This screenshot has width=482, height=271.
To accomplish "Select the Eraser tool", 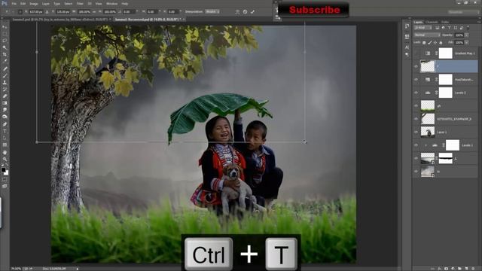I will (5, 96).
